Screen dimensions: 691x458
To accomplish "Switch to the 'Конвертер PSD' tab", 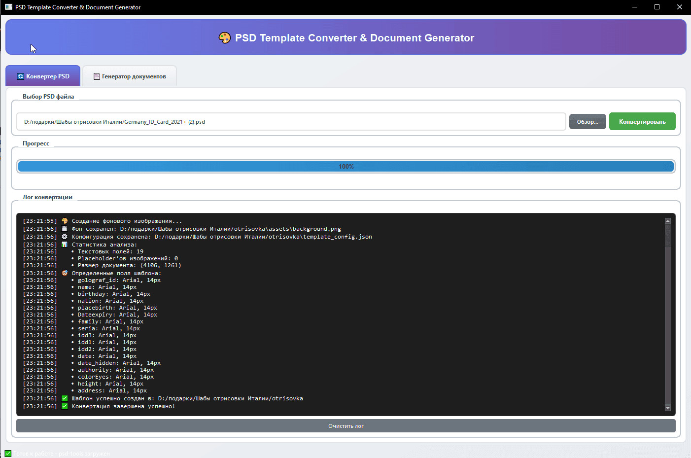I will 43,76.
